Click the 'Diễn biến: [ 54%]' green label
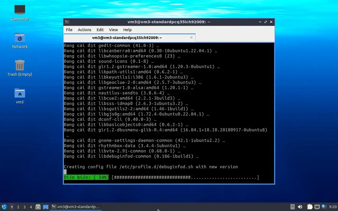Viewport: 338px width, 211px height. 86,177
